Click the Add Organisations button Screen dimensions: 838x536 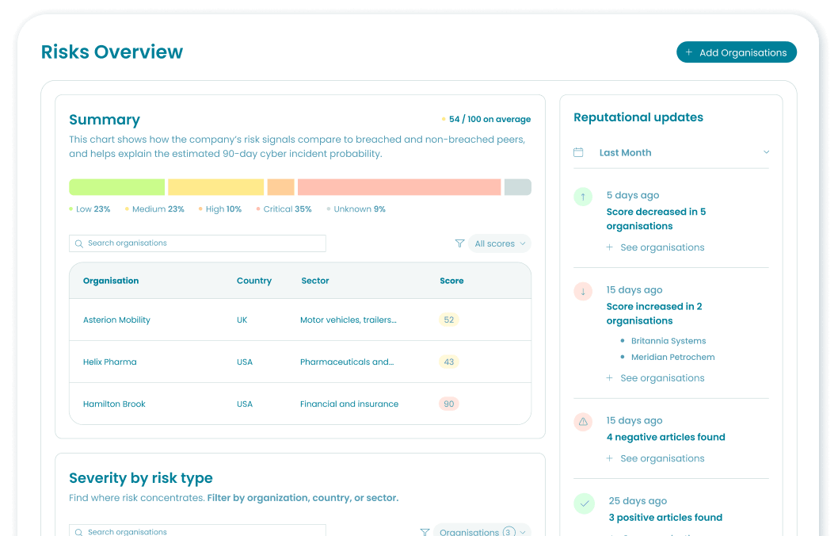click(x=737, y=52)
